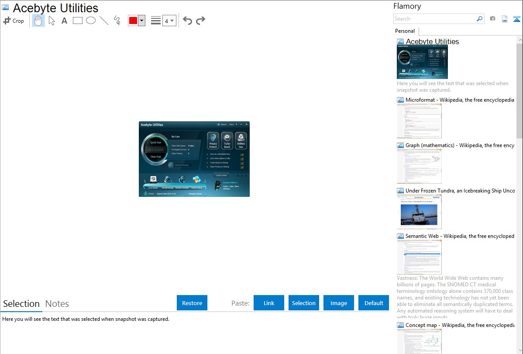Click in the Flamory search field

[x=434, y=19]
